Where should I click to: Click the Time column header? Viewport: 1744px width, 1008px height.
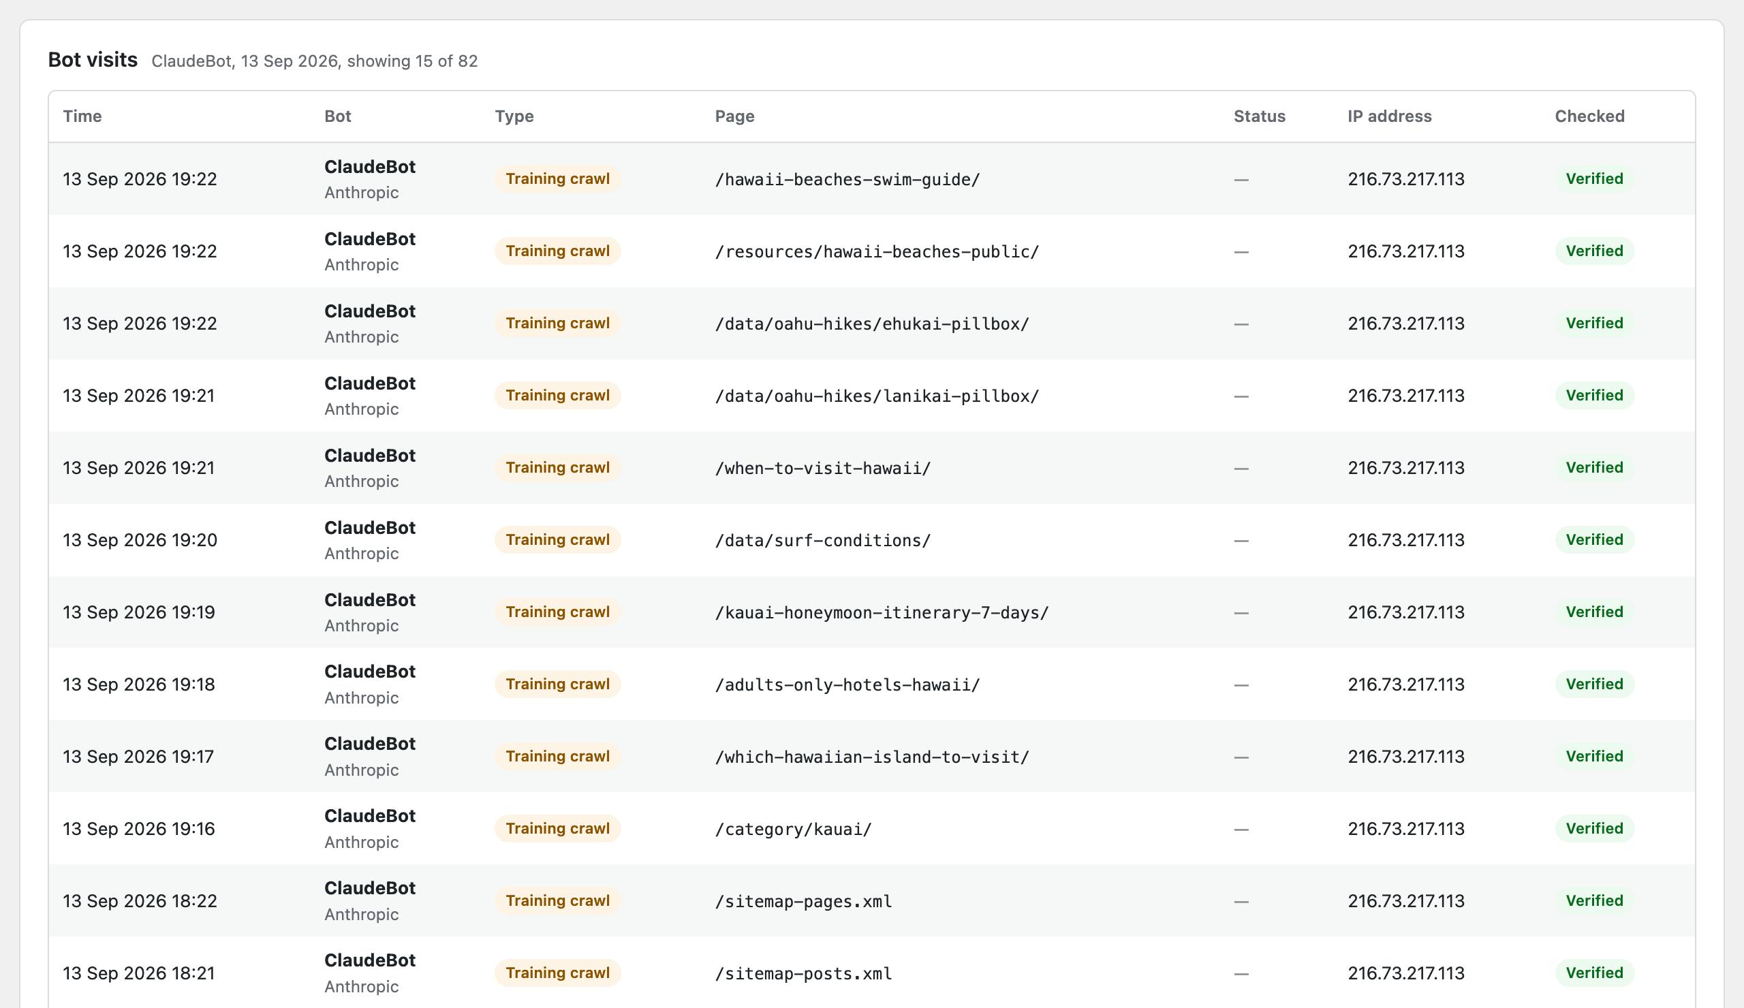pyautogui.click(x=82, y=116)
